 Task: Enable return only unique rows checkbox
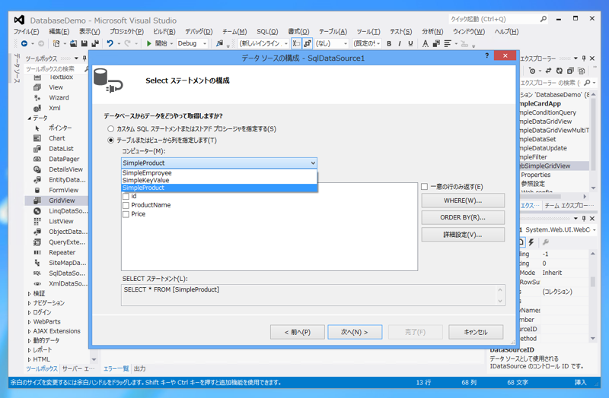(425, 187)
